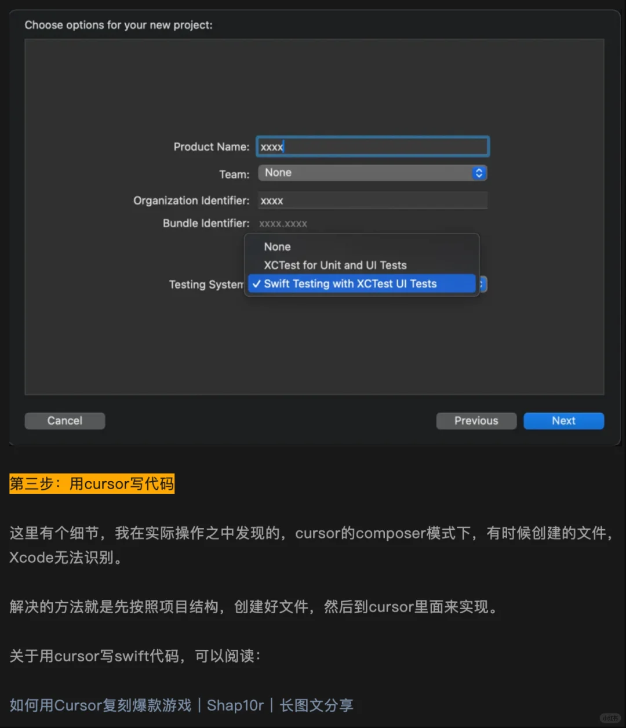Cancel the new project dialog
Viewport: 626px width, 728px height.
coord(64,421)
